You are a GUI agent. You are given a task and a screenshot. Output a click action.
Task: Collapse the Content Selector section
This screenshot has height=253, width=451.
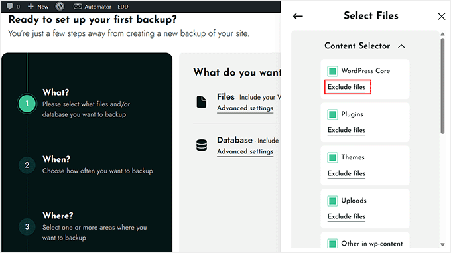pos(401,46)
